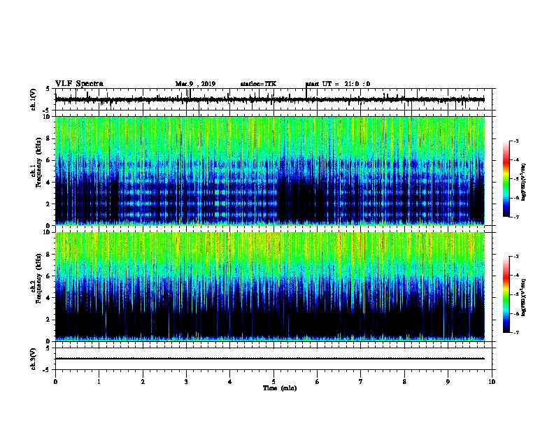Image resolution: width=554 pixels, height=428 pixels.
Task: Click the ch.2 PSD color scale bar
Action: [506, 294]
